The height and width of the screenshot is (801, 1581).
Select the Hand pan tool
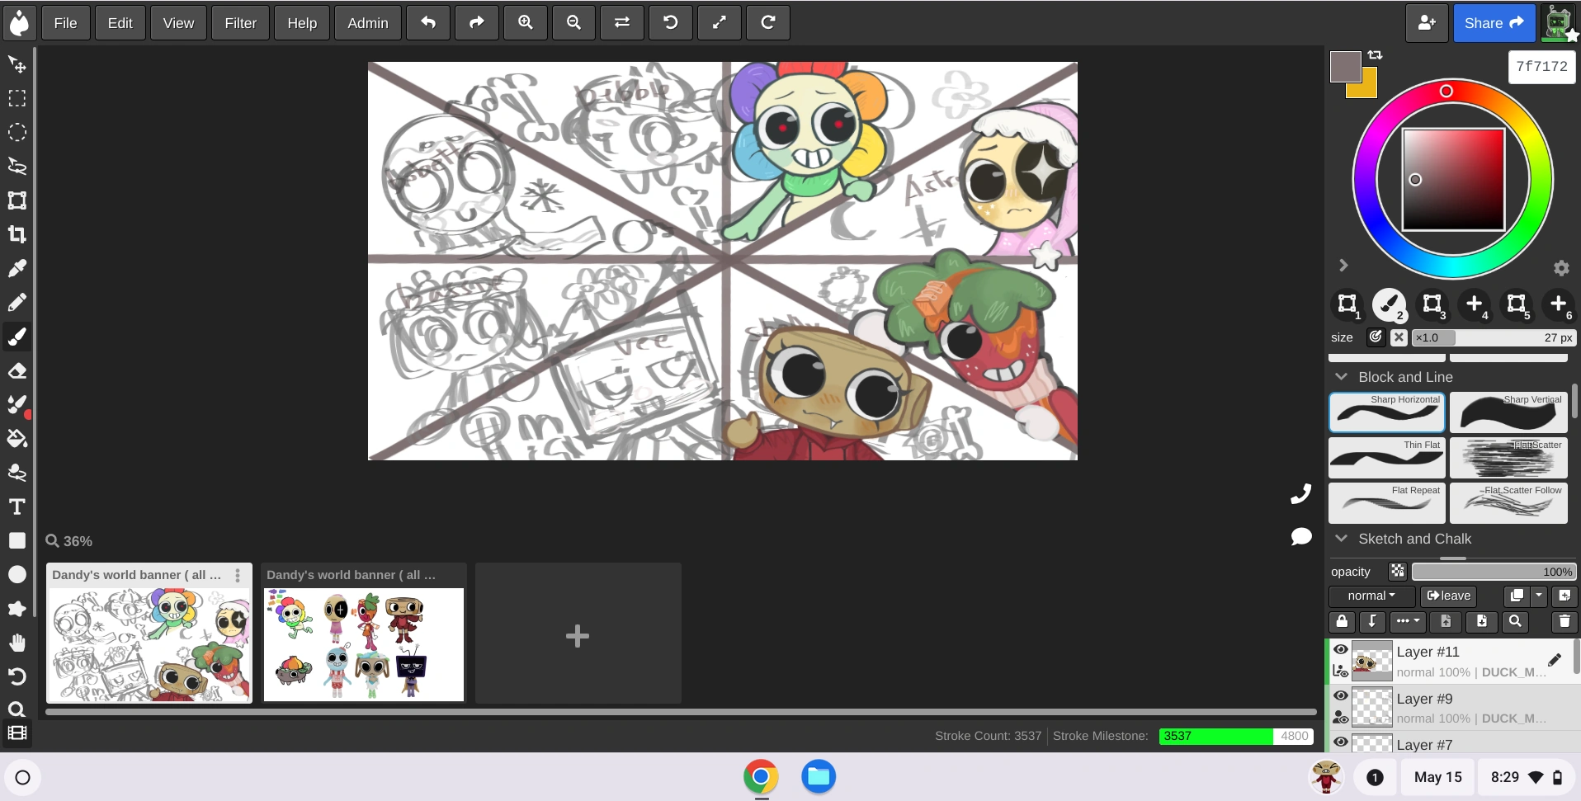click(x=17, y=643)
